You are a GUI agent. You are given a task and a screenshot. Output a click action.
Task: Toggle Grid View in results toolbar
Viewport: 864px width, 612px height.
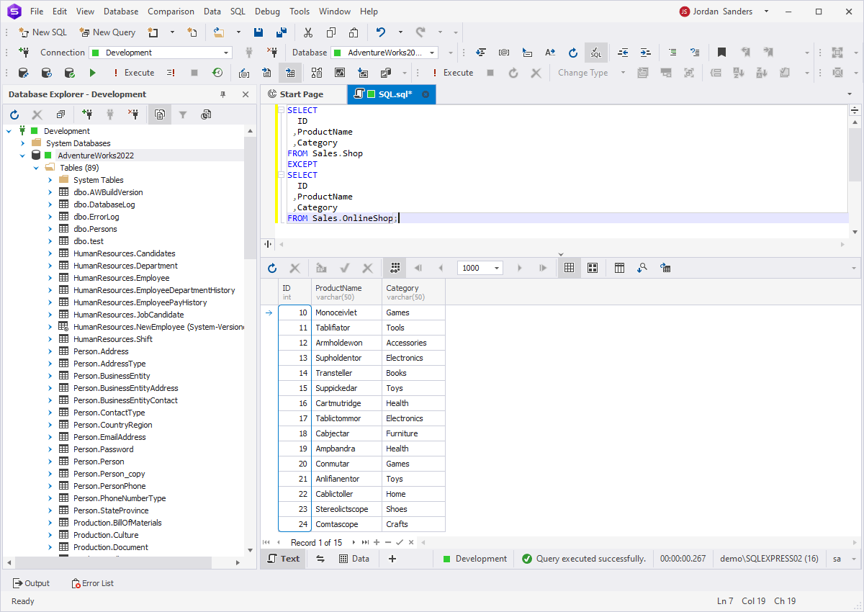569,268
